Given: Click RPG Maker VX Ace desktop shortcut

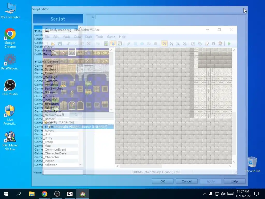Looking at the screenshot, I should tap(10, 141).
